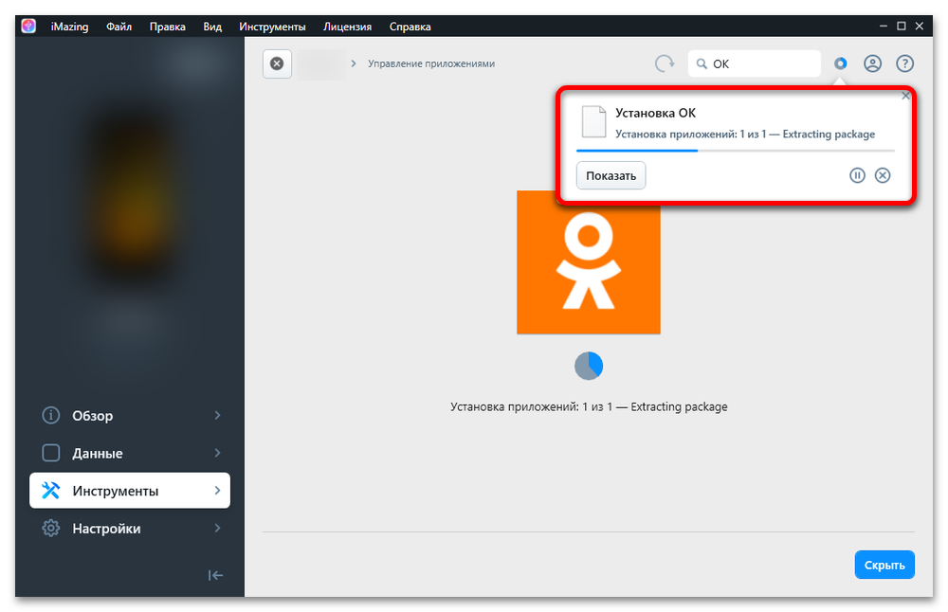The image size is (948, 612).
Task: Expand the Обзор chevron
Action: point(217,415)
